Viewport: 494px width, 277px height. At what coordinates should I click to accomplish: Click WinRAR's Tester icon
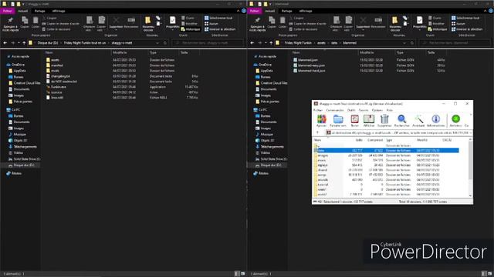[355, 121]
